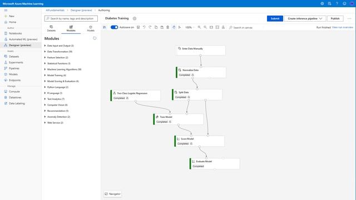Image resolution: width=356 pixels, height=200 pixels.
Task: Open Create inference pipeline dropdown
Action: click(305, 18)
